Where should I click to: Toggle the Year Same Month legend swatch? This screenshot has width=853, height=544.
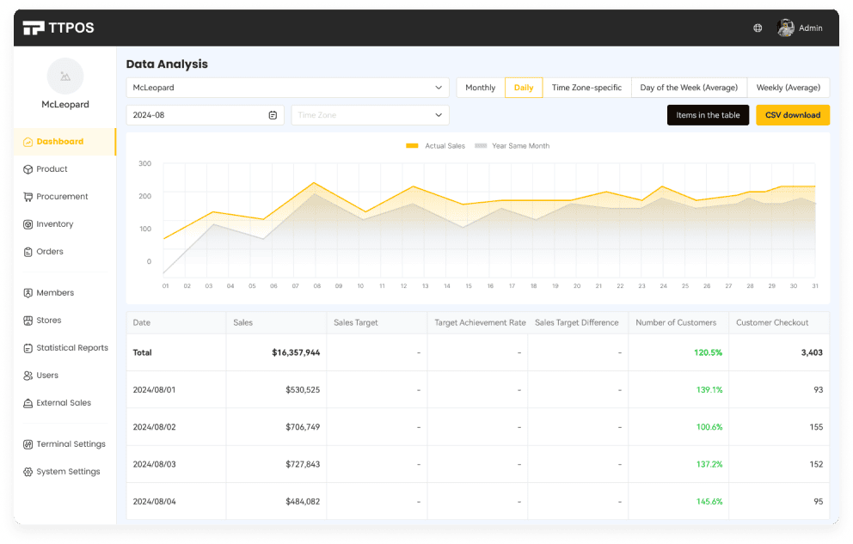point(481,145)
